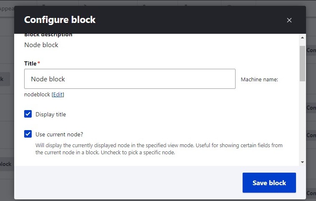Image resolution: width=316 pixels, height=201 pixels.
Task: Click the "Use current node?" label text
Action: [59, 134]
